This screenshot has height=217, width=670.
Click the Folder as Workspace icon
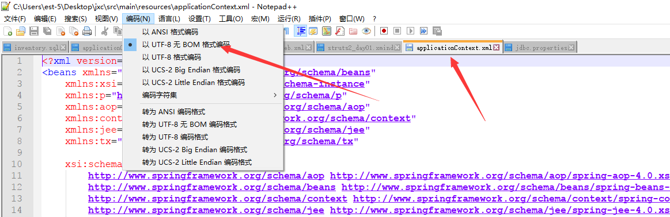tap(353, 30)
